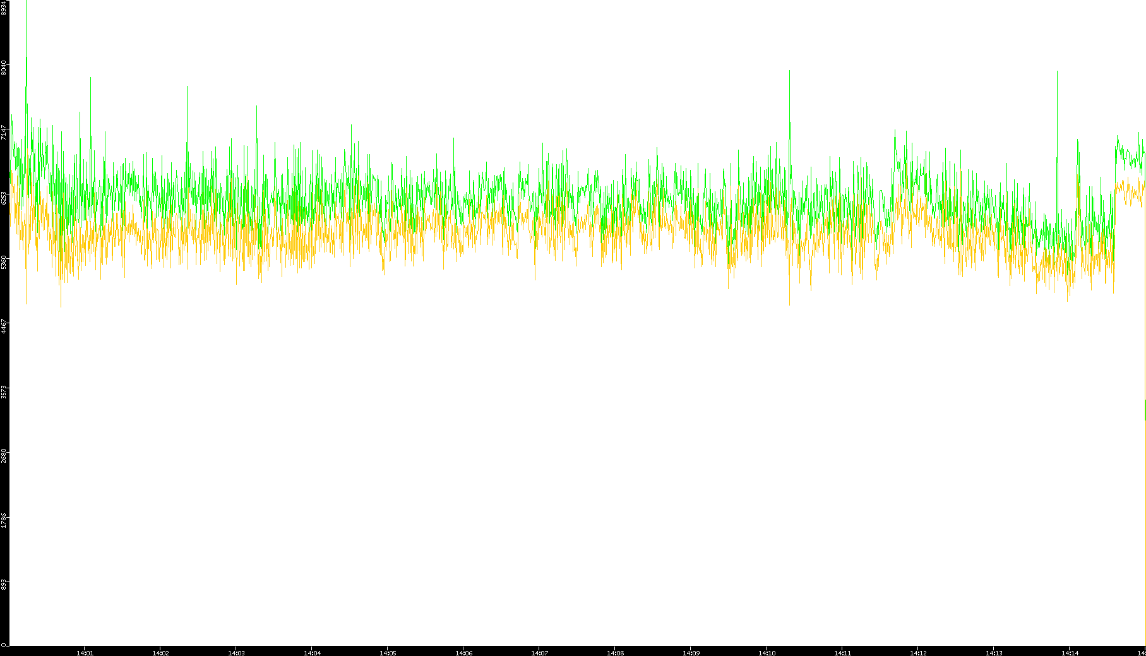
Task: Click the 6253 vertical axis label
Action: (x=4, y=198)
